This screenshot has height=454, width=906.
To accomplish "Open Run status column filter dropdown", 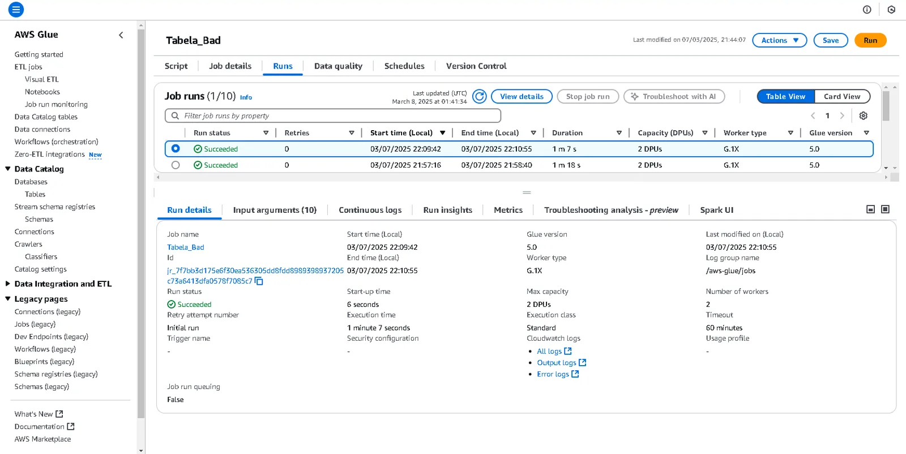I will tap(266, 133).
